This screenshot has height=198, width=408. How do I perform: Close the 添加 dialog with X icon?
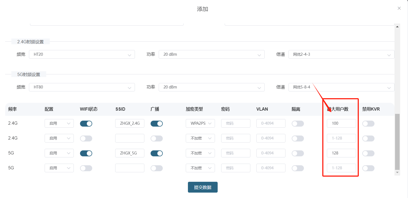click(399, 8)
